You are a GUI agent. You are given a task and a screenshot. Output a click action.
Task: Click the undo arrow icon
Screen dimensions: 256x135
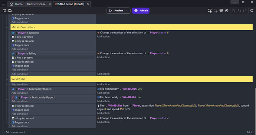coord(239,11)
